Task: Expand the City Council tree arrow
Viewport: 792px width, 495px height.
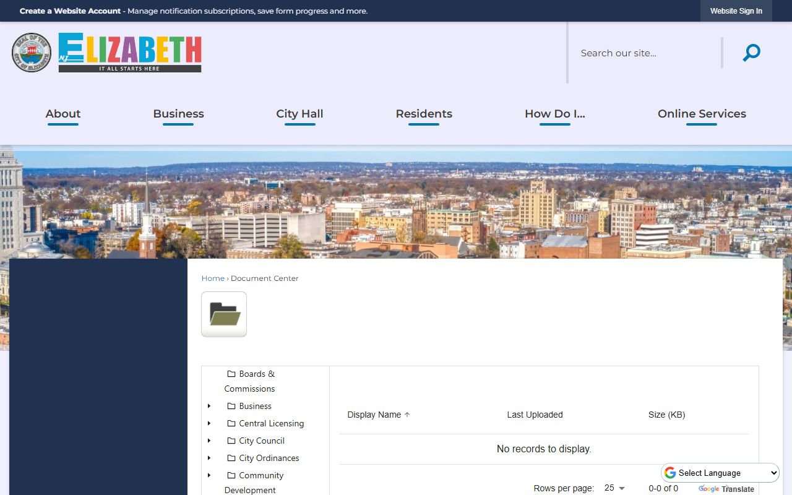Action: (209, 441)
